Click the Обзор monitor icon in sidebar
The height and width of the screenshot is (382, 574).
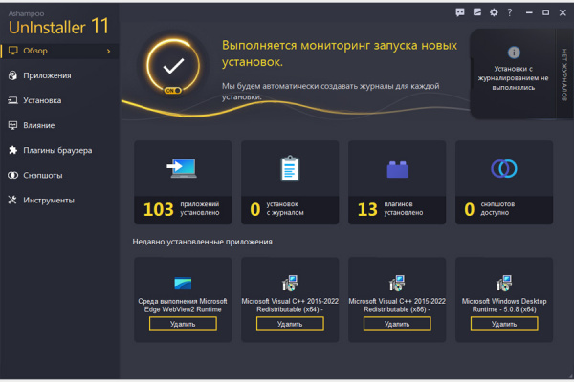pyautogui.click(x=13, y=51)
